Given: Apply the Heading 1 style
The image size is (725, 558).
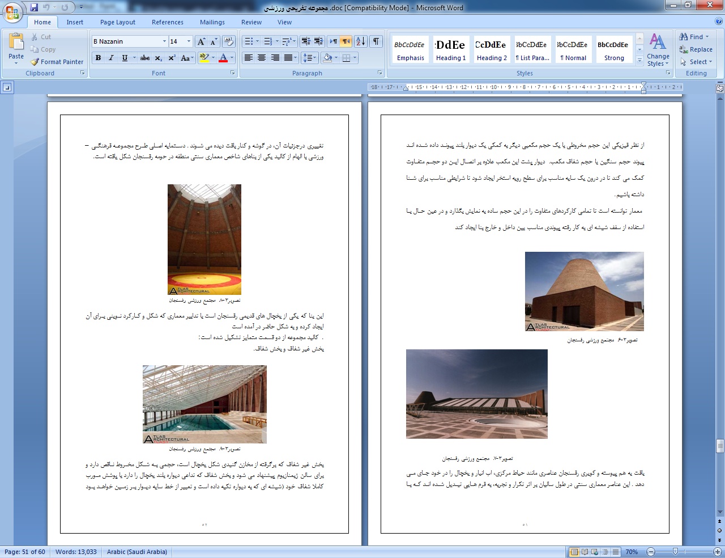Looking at the screenshot, I should pyautogui.click(x=451, y=49).
